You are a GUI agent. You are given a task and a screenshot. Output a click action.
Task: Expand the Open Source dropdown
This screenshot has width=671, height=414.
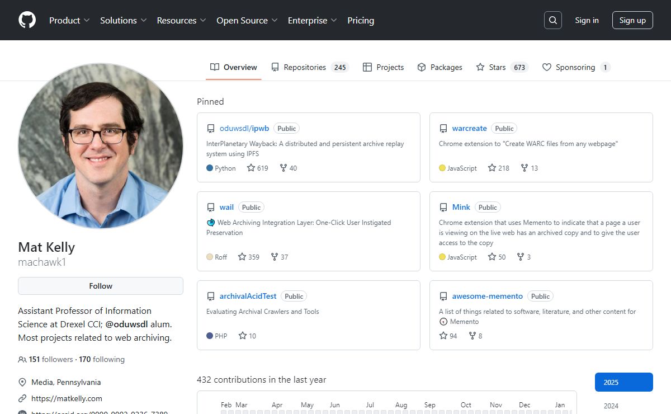pos(247,20)
